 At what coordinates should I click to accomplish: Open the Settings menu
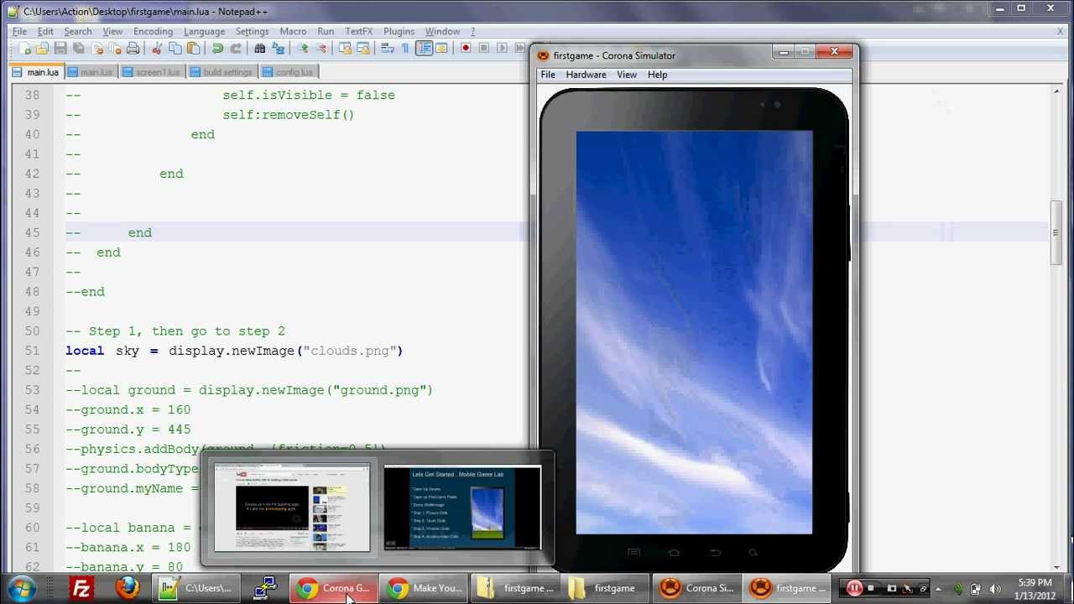coord(252,31)
